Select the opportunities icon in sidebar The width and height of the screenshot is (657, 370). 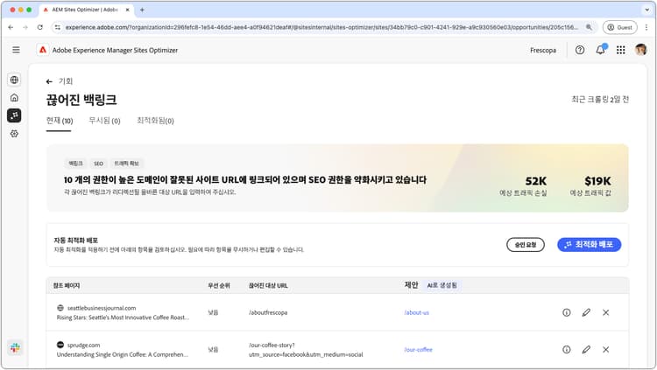(14, 115)
